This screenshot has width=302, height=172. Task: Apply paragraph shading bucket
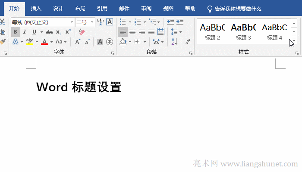tap(123, 42)
